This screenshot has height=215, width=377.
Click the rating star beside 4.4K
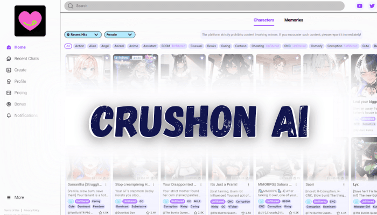coord(338,213)
